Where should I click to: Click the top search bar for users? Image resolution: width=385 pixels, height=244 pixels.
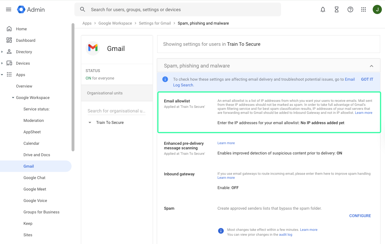(177, 9)
